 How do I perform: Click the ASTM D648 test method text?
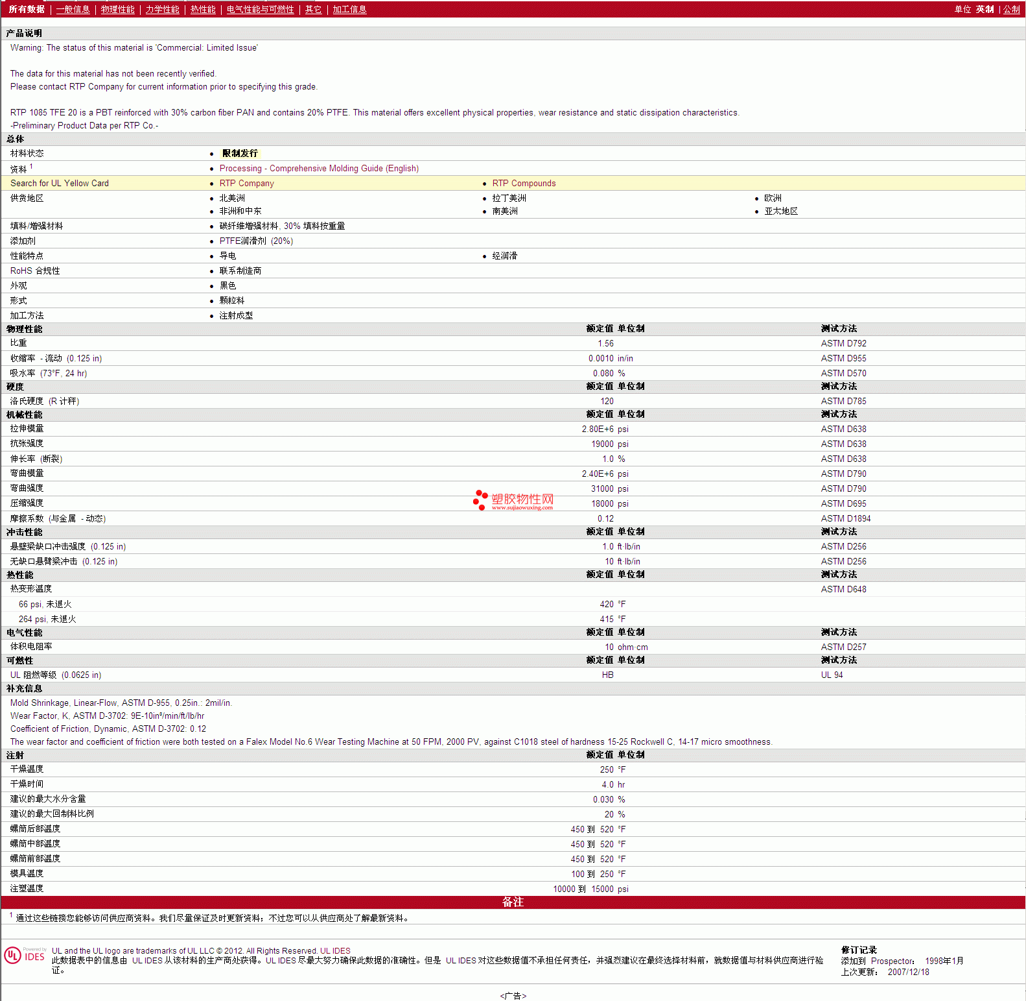tap(843, 590)
